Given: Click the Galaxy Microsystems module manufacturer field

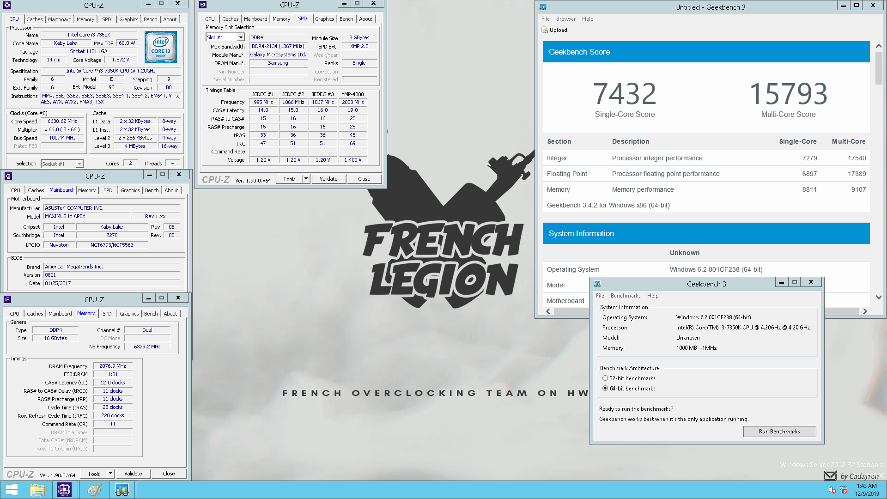Looking at the screenshot, I should tap(278, 55).
